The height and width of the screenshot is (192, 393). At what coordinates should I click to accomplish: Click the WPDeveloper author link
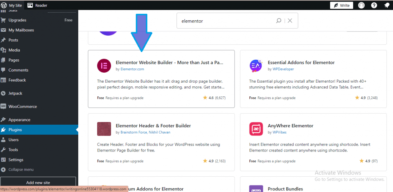283,69
